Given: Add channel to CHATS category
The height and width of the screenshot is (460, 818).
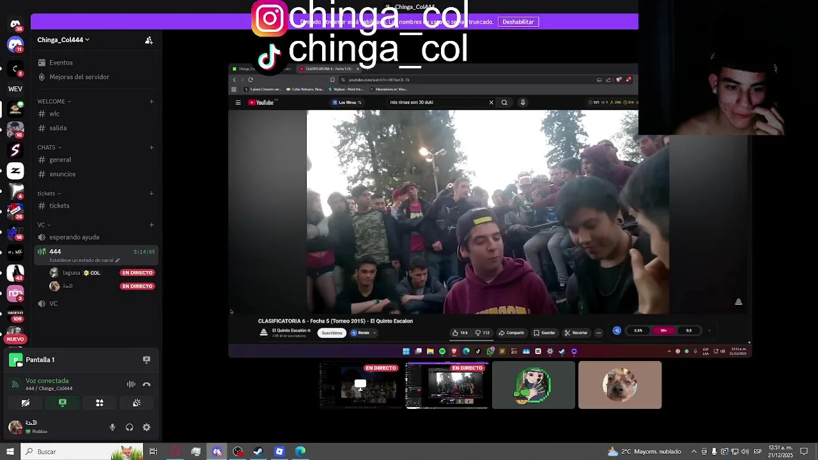Looking at the screenshot, I should pos(151,148).
